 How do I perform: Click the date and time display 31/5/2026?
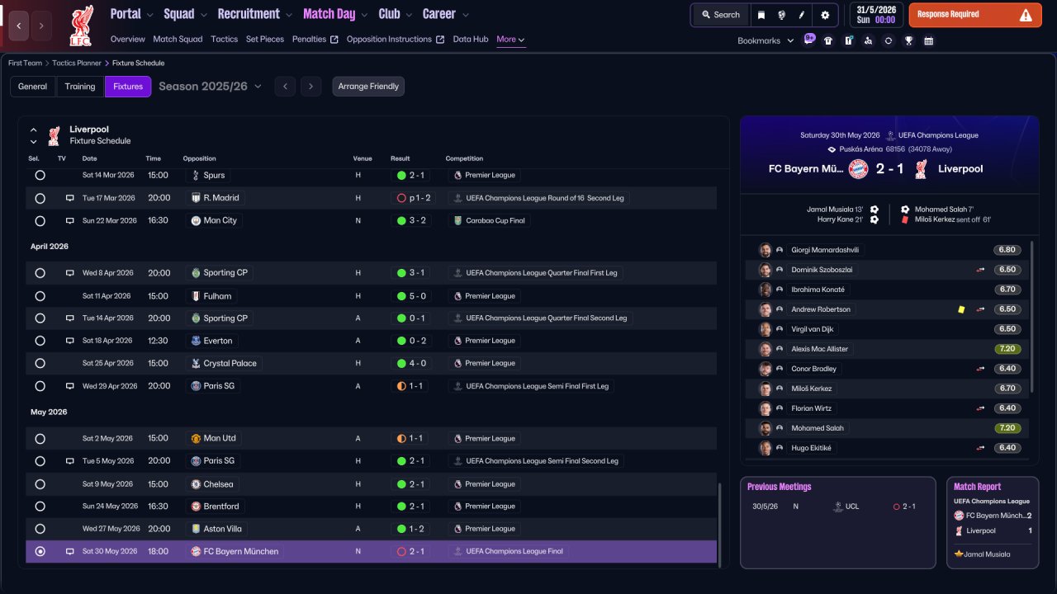point(876,15)
